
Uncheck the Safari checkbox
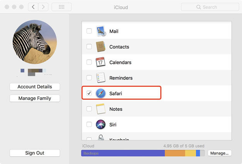pyautogui.click(x=89, y=93)
